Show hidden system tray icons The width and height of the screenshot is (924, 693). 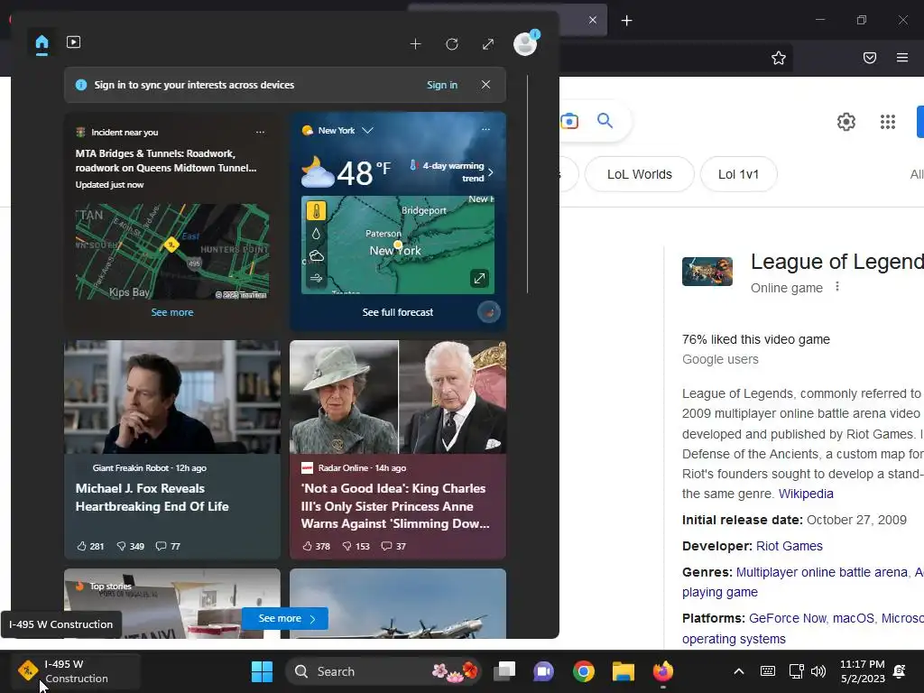coord(738,671)
